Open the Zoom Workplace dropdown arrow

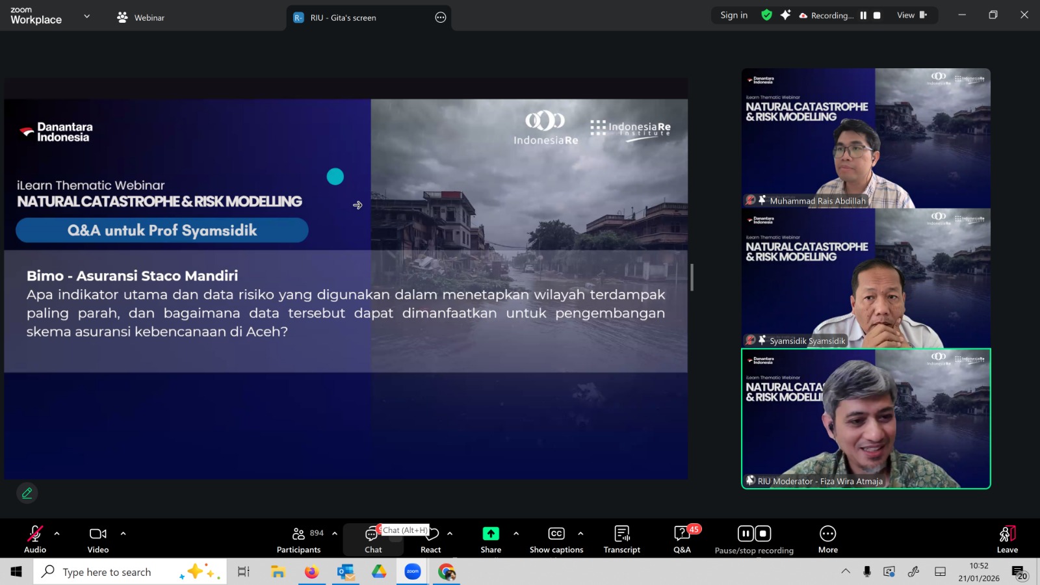click(87, 16)
